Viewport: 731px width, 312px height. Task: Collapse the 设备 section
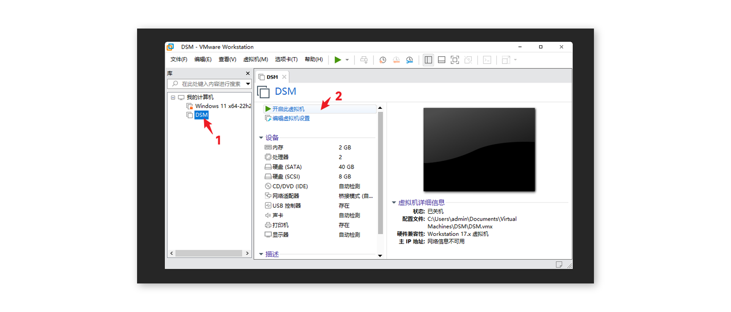pyautogui.click(x=261, y=138)
